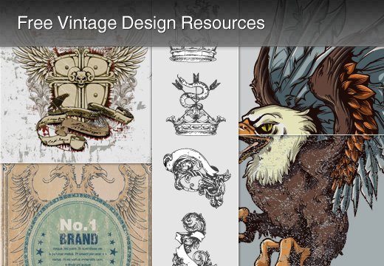Select the bald eagle illustration
Viewport: 384px width, 266px height.
coord(312,156)
